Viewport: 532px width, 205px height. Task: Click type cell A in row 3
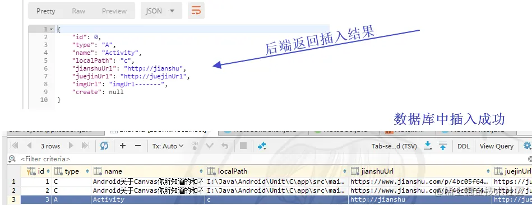[72, 199]
